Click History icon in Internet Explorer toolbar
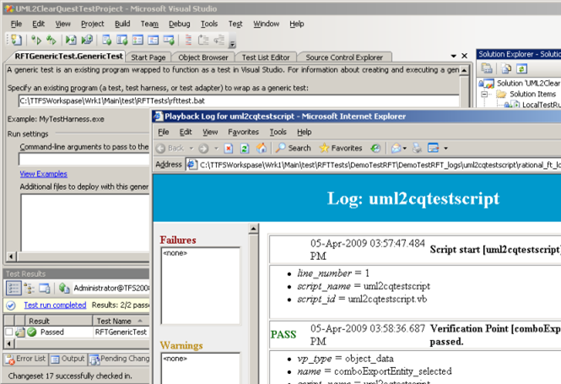Viewport: 561px width, 384px height. tap(375, 149)
